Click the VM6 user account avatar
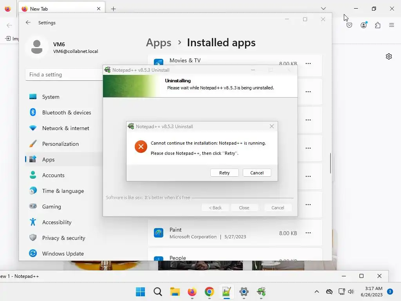 tap(37, 47)
